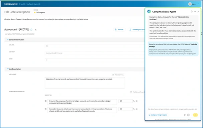Image resolution: width=203 pixels, height=128 pixels.
Task: Click the info icon beside Accountant I (ACCTP1)
Action: [31, 30]
